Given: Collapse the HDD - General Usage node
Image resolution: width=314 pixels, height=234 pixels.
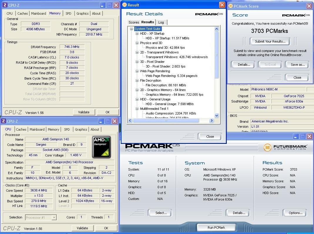Looking at the screenshot, I should click(x=137, y=100).
